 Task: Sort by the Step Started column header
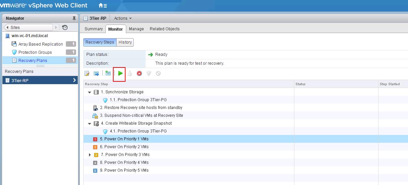pyautogui.click(x=393, y=84)
